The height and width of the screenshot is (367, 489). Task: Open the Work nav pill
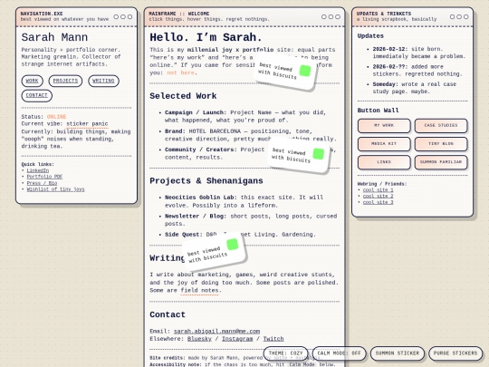(x=32, y=81)
